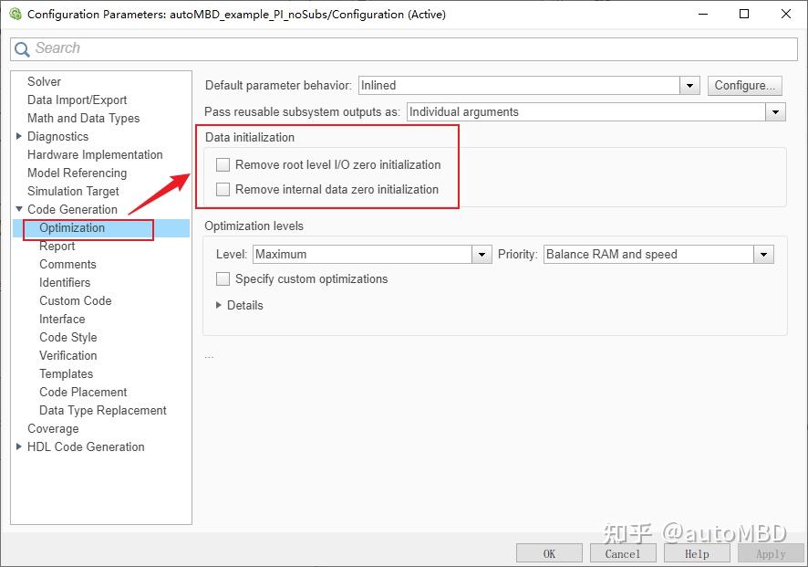808x567 pixels.
Task: Select the Verification pane
Action: pos(68,355)
